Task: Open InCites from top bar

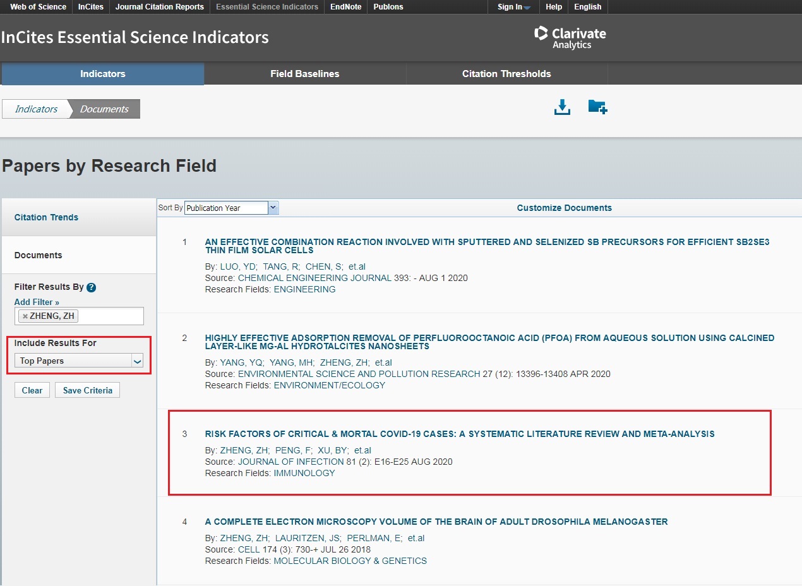Action: (x=90, y=7)
